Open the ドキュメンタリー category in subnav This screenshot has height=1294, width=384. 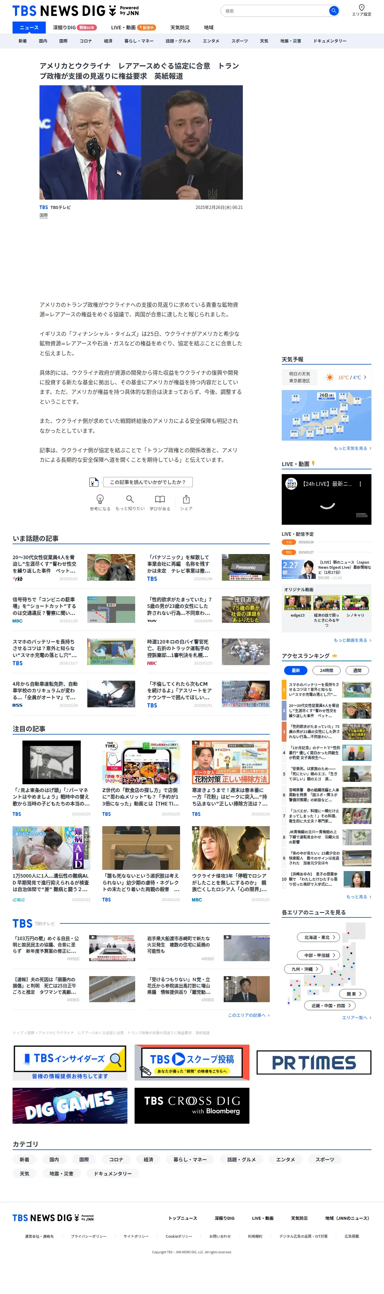click(330, 41)
